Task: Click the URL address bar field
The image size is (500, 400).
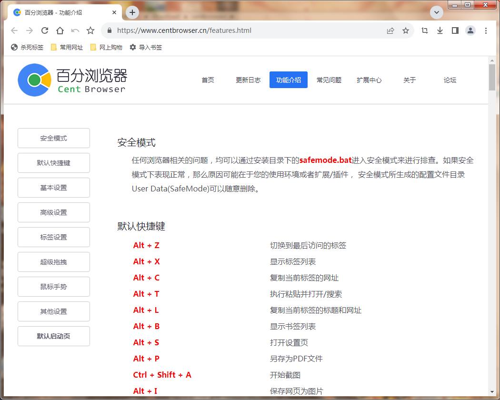Action: [x=248, y=30]
